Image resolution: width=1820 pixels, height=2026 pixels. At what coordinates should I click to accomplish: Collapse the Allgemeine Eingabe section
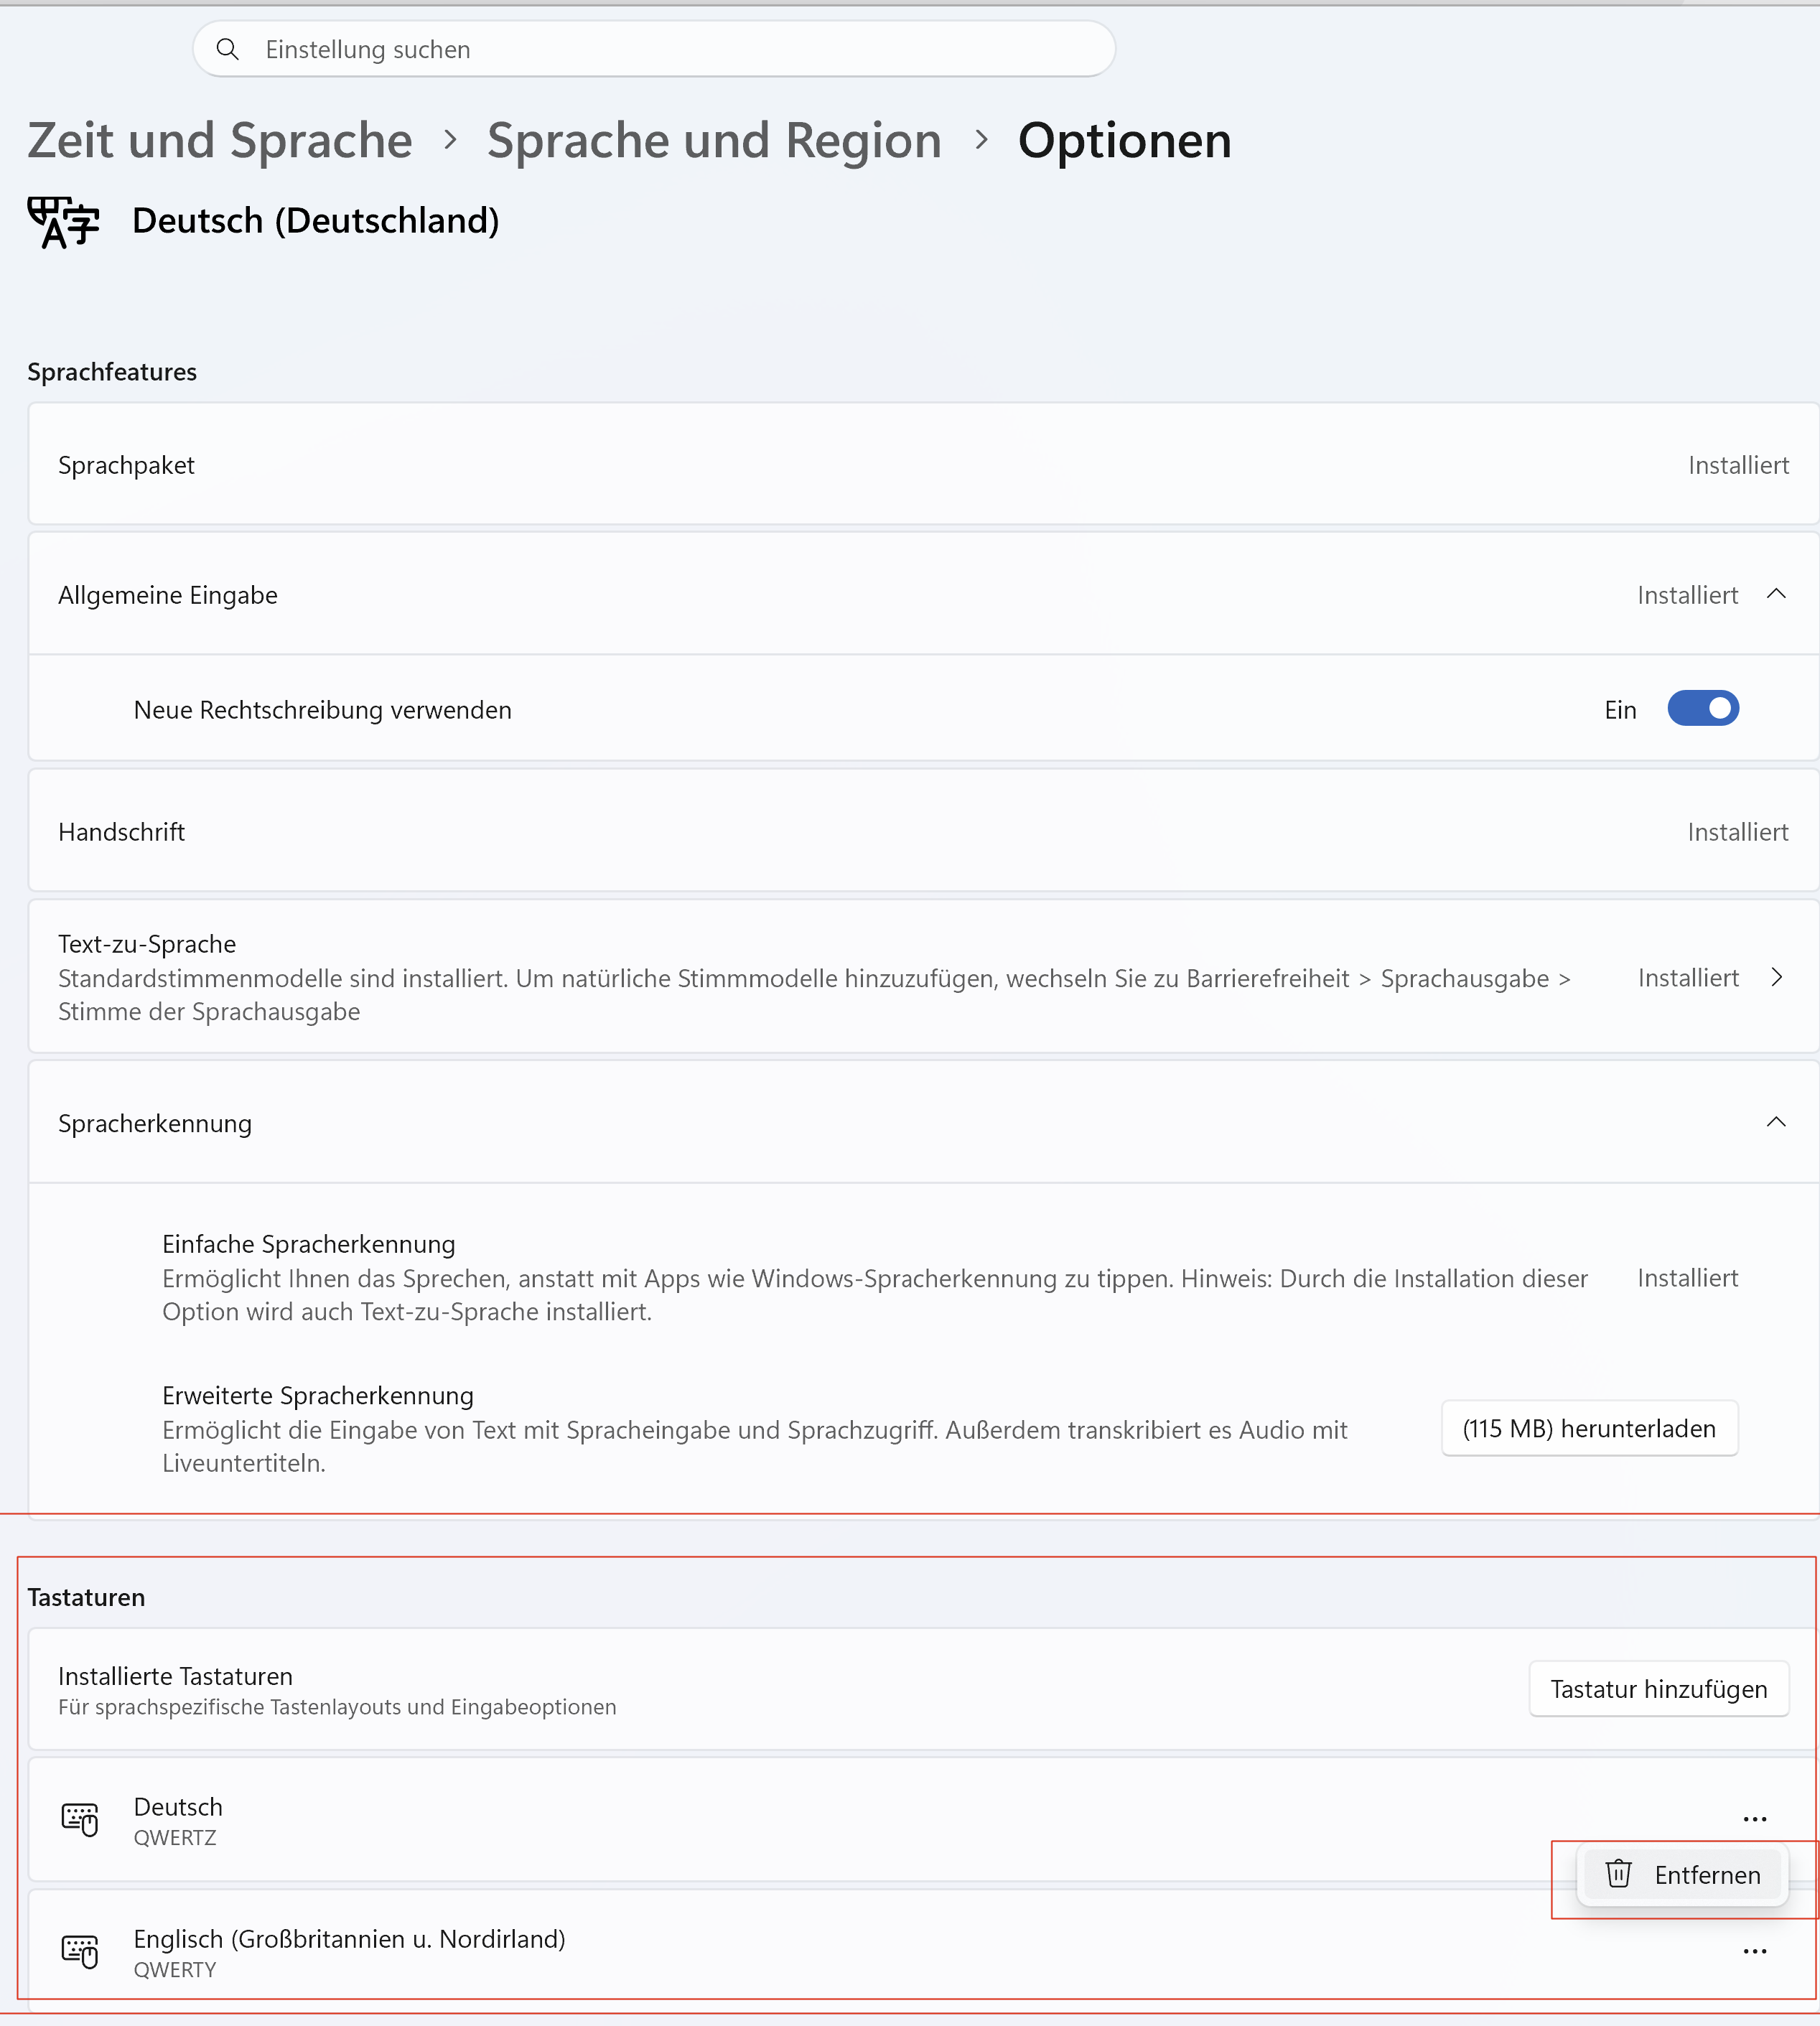tap(1776, 594)
